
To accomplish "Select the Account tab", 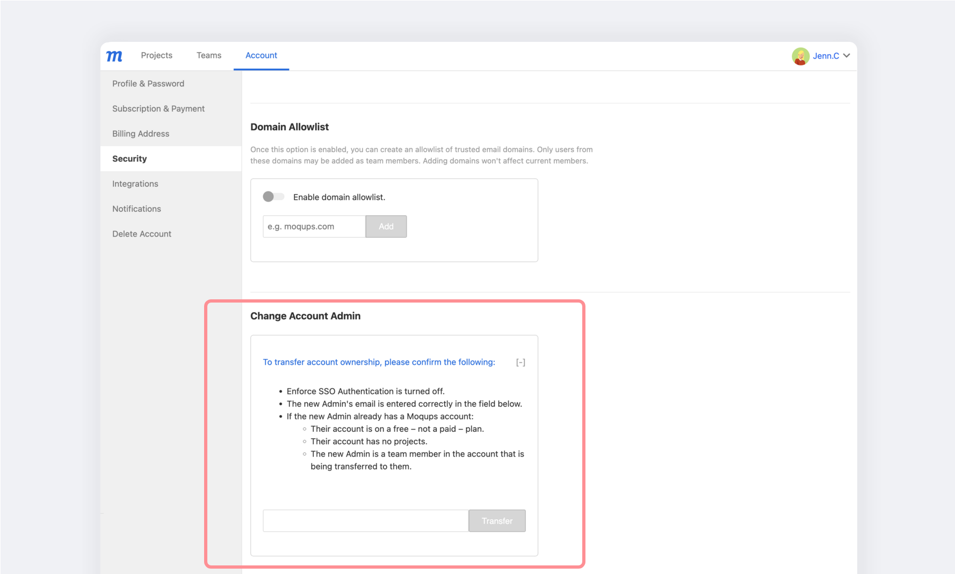I will pyautogui.click(x=261, y=55).
